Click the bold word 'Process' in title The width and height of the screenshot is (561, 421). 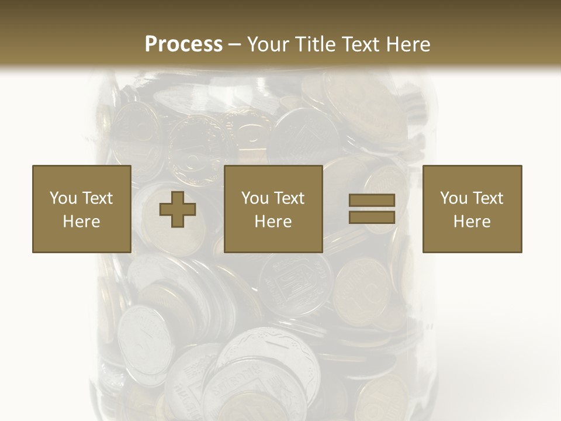point(183,44)
